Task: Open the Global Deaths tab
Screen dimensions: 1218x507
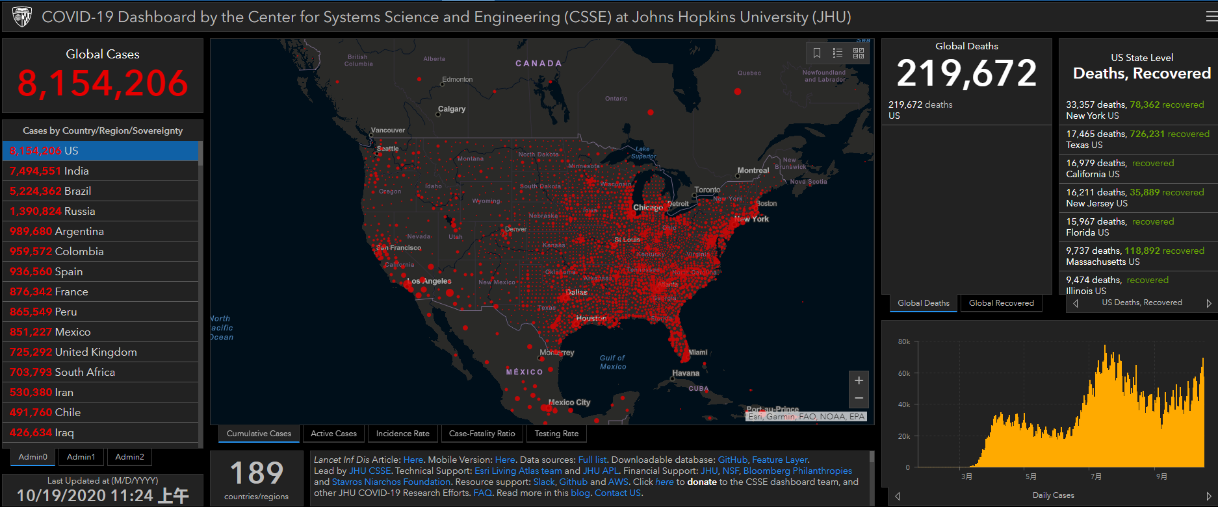Action: tap(923, 303)
